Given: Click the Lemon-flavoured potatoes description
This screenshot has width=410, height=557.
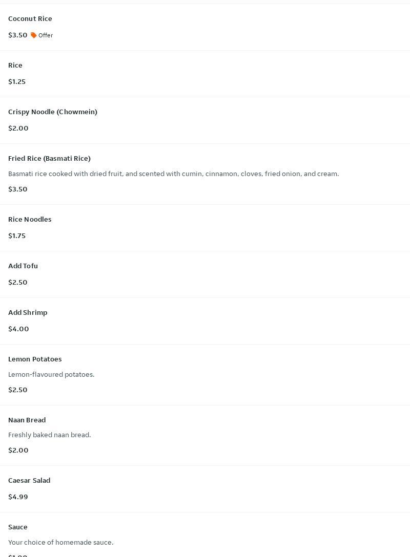Looking at the screenshot, I should [51, 375].
